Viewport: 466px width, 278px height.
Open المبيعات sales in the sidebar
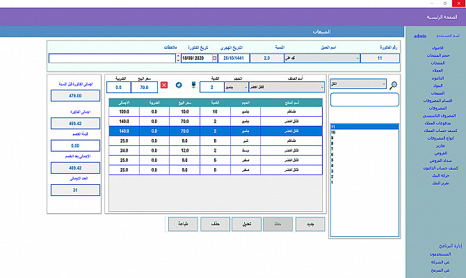437,93
